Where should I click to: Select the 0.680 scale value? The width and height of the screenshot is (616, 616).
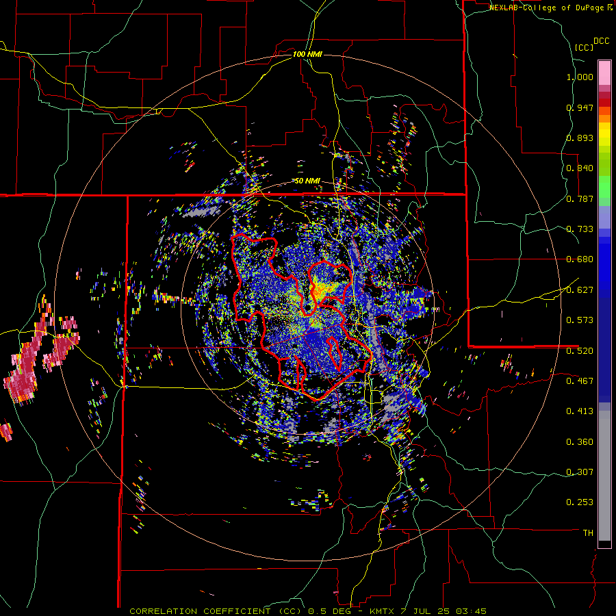pos(580,259)
